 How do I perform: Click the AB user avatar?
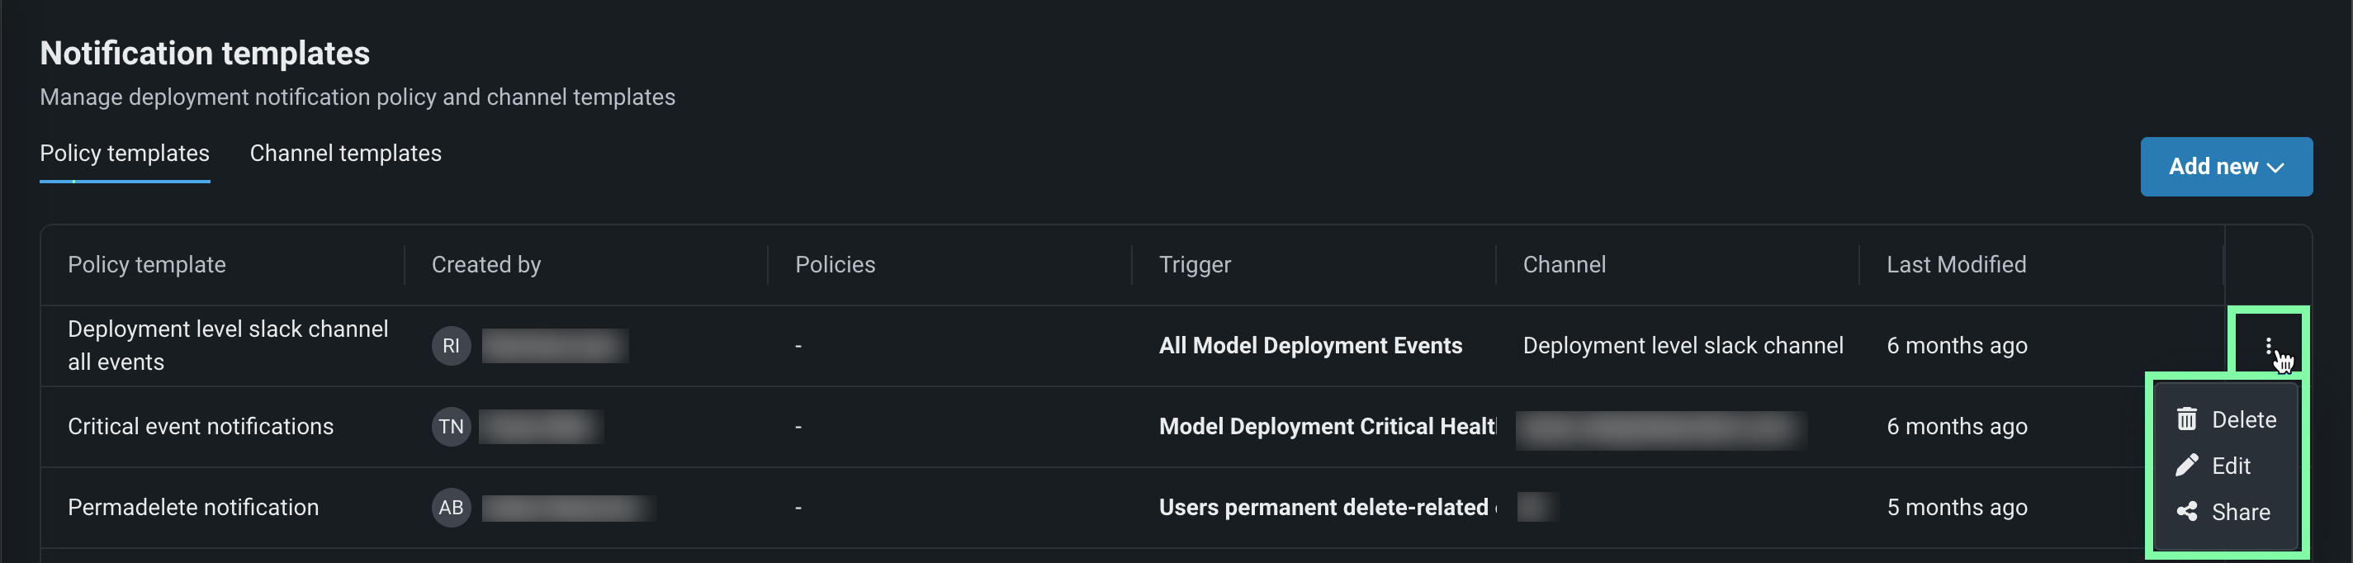(452, 507)
